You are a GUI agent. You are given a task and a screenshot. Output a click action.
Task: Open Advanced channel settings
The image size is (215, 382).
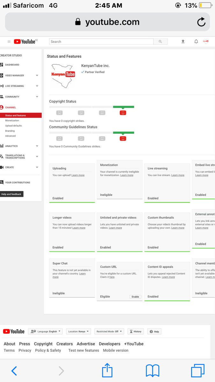click(11, 136)
